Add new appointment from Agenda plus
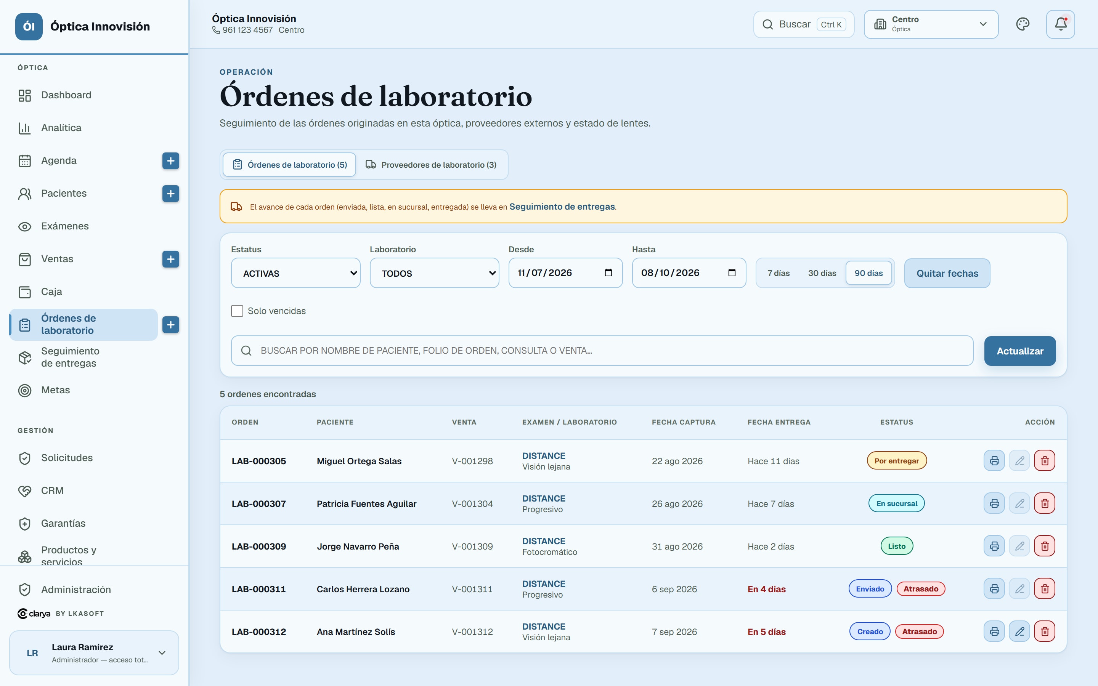This screenshot has width=1098, height=686. pyautogui.click(x=170, y=160)
